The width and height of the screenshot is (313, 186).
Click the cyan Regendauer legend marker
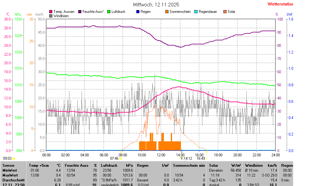(196, 12)
